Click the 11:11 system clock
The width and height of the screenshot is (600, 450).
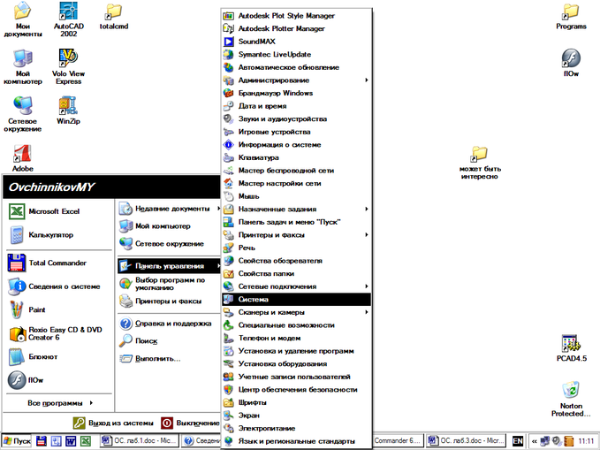[x=586, y=441]
